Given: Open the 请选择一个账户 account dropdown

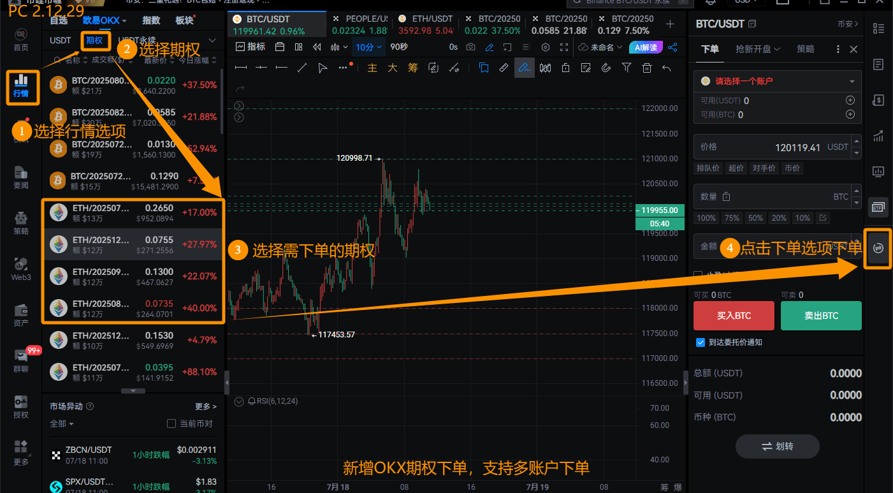Looking at the screenshot, I should (x=778, y=81).
